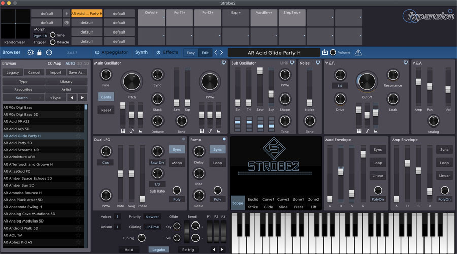Click the Main Oscillator Detune knob
The image size is (457, 254).
coord(157,121)
